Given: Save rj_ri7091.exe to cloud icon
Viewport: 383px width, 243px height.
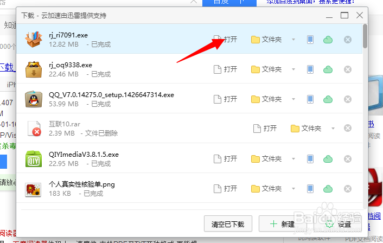Looking at the screenshot, I should [328, 40].
